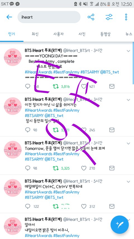
Task: Expand the YOONGI DAY tweet options chevron
Action: [x=128, y=51]
